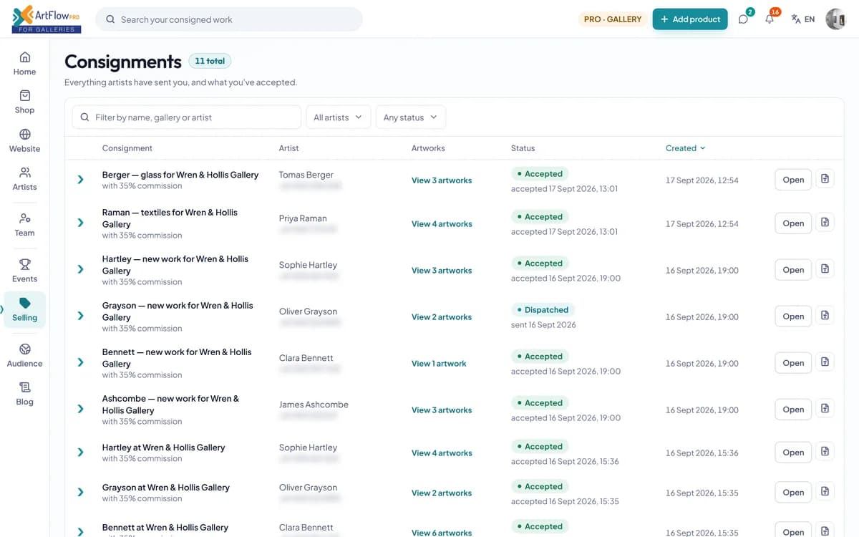
Task: Click the Dispatched status badge
Action: (543, 310)
